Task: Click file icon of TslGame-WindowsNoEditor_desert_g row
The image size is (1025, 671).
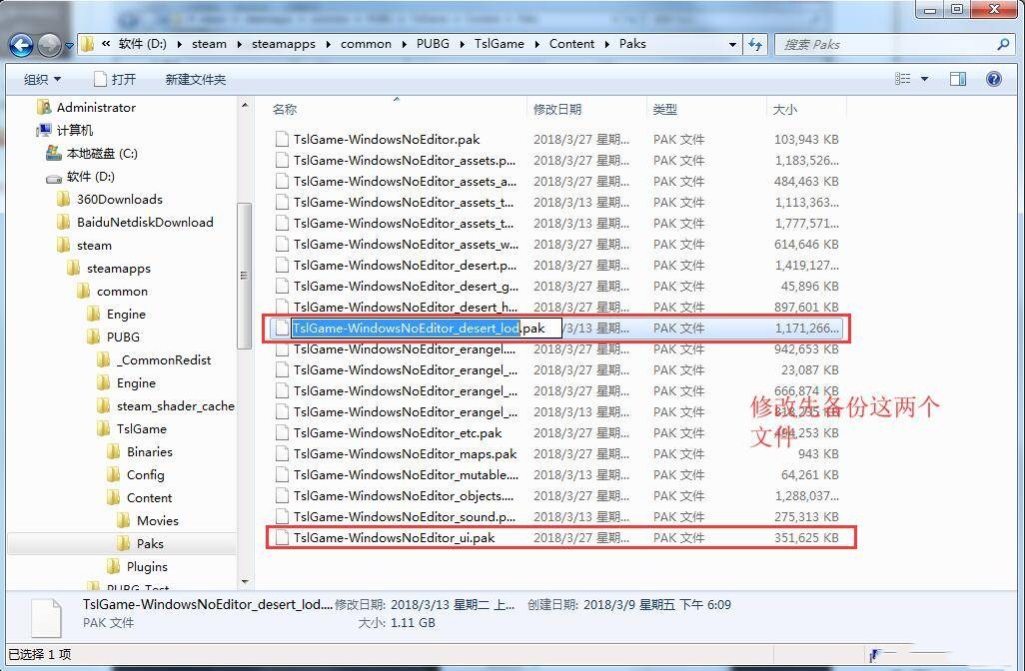Action: (x=282, y=286)
